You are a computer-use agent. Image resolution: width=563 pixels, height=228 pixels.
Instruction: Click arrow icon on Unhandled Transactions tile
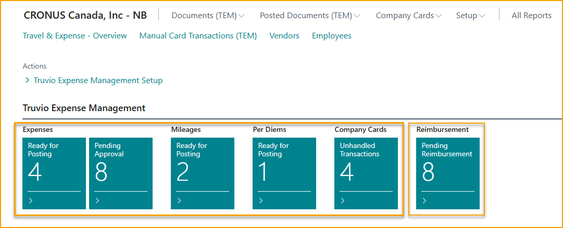point(343,200)
